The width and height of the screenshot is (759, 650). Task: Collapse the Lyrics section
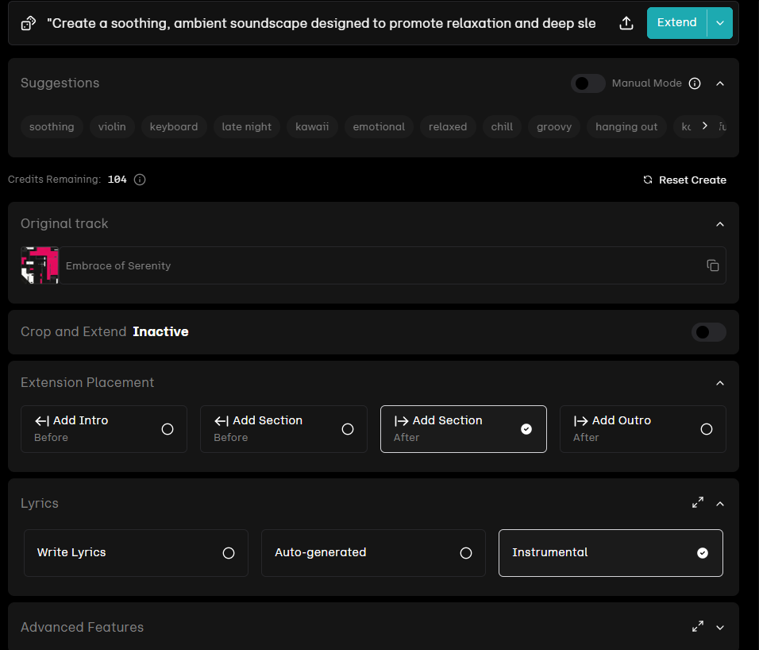pos(720,504)
